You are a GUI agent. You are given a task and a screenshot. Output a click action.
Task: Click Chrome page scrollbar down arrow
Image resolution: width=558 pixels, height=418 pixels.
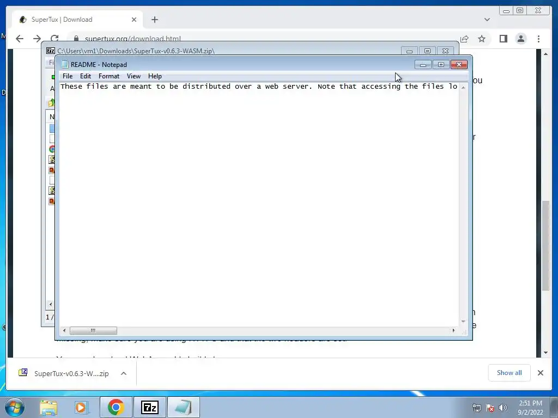[545, 353]
